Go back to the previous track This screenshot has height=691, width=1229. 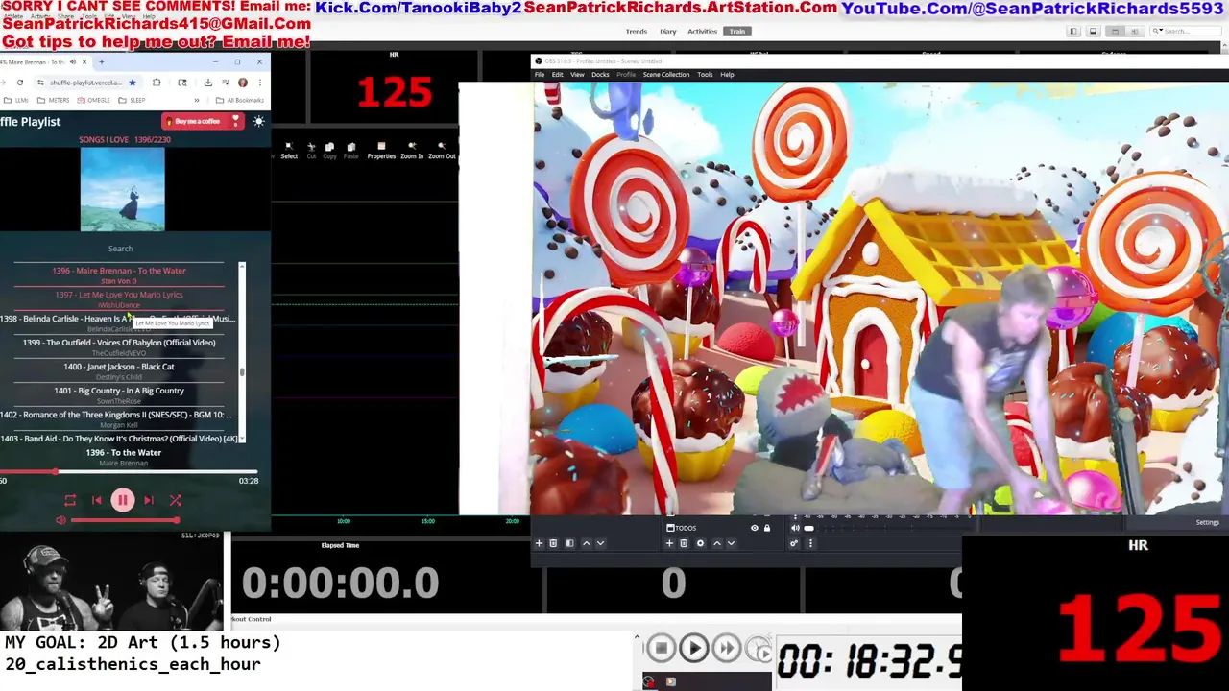96,500
